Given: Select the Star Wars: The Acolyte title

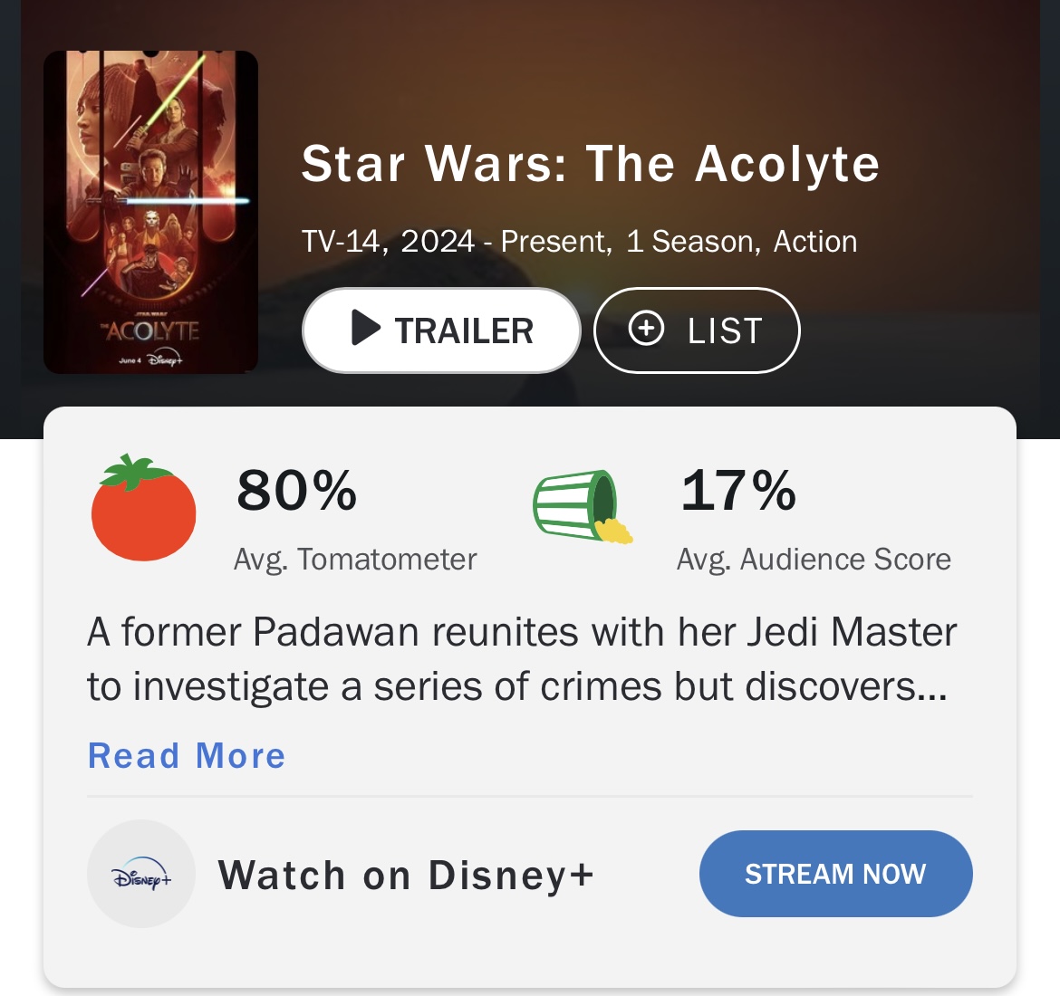Looking at the screenshot, I should click(x=590, y=165).
